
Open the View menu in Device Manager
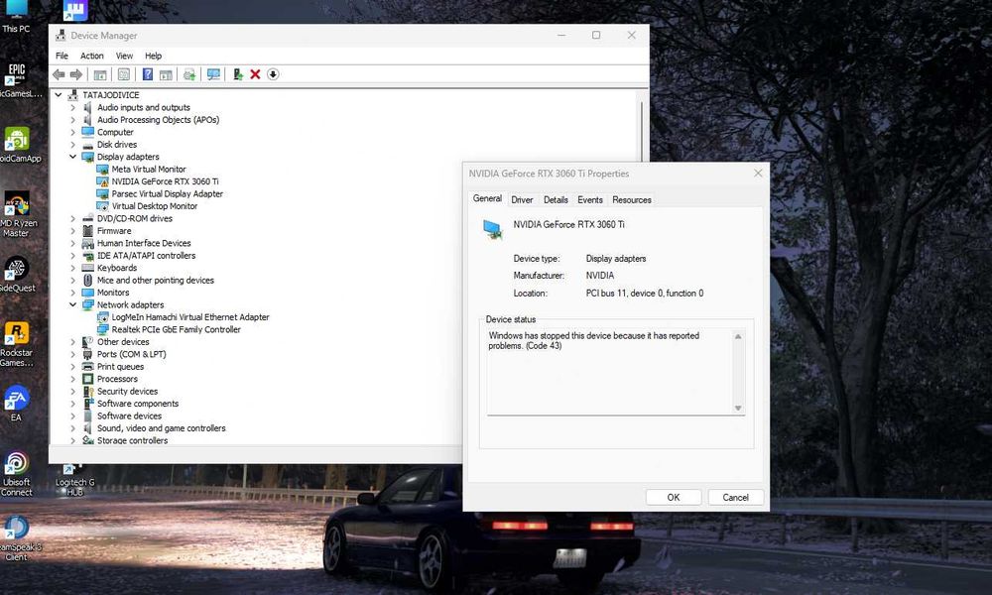click(125, 56)
